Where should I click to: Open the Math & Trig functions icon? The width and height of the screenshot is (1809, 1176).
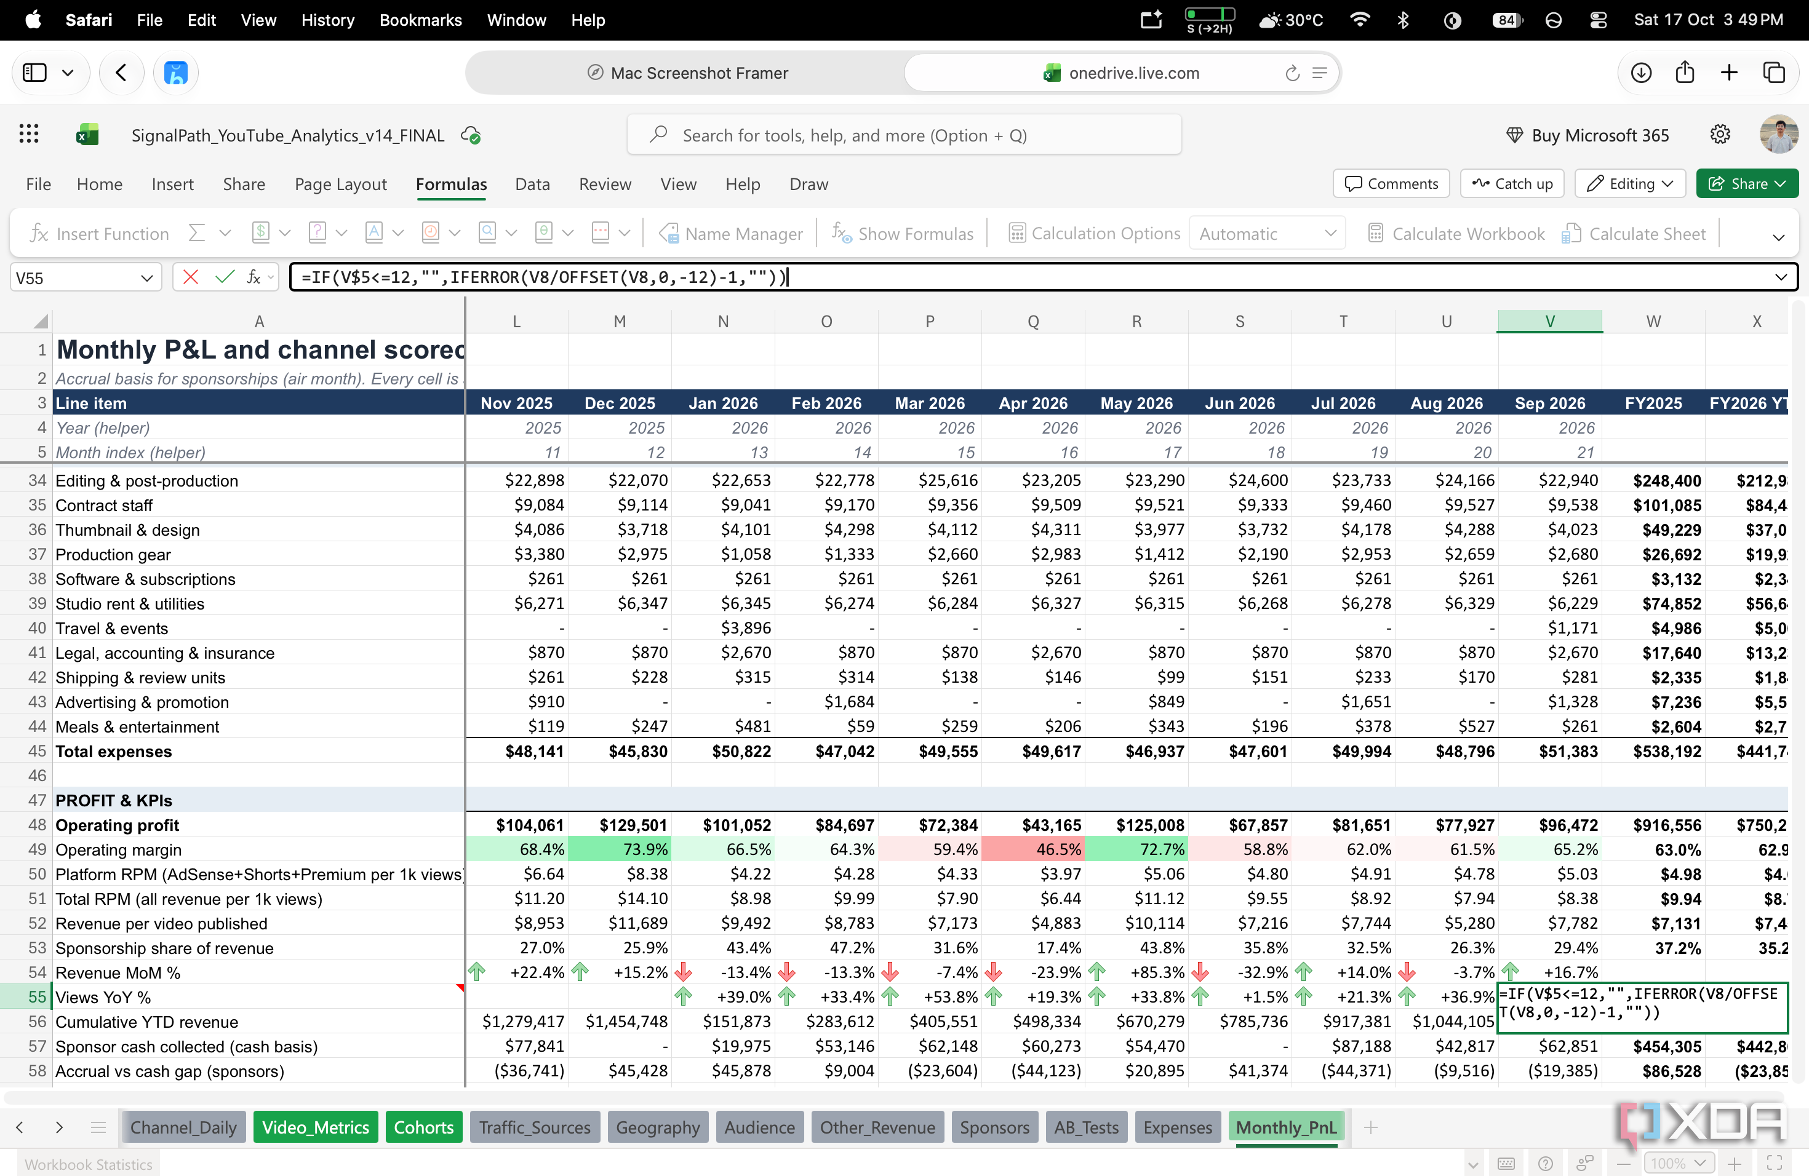click(x=543, y=233)
